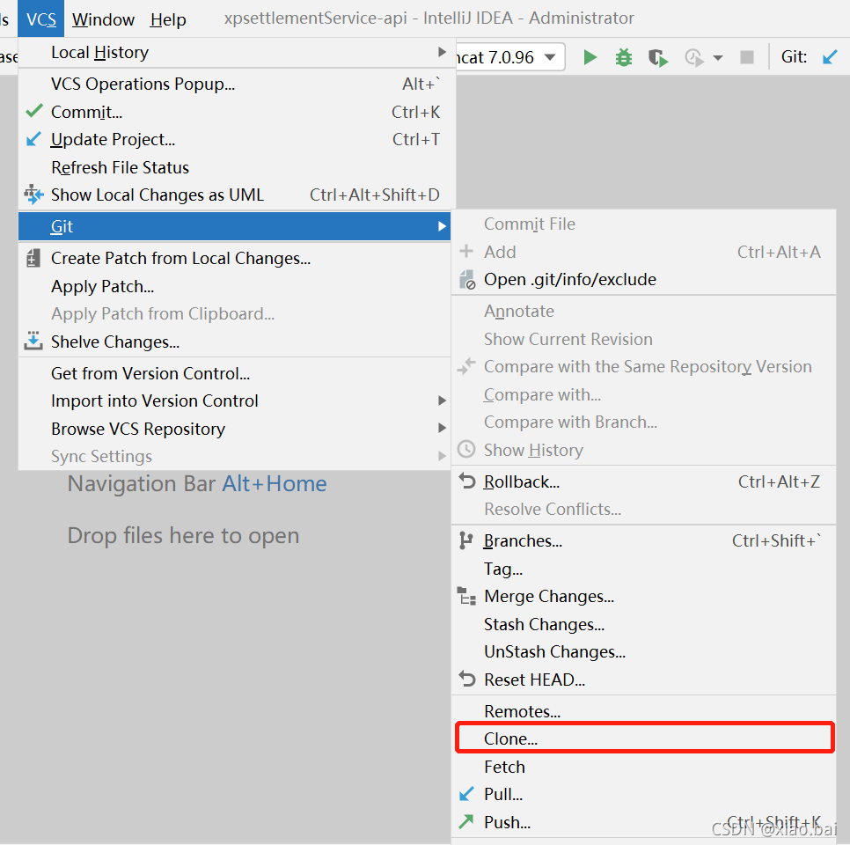Image resolution: width=850 pixels, height=845 pixels.
Task: Choose UnStash Changes...
Action: (643, 652)
